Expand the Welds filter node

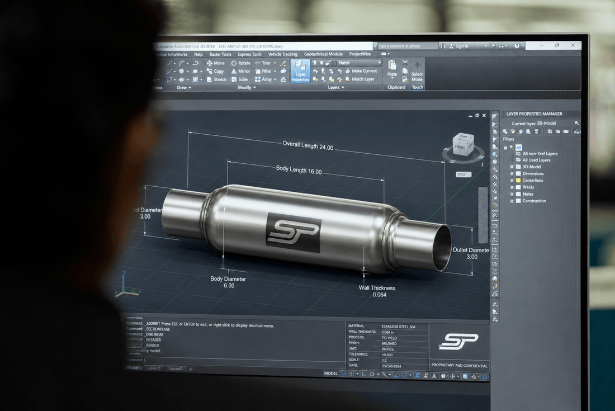(x=512, y=187)
